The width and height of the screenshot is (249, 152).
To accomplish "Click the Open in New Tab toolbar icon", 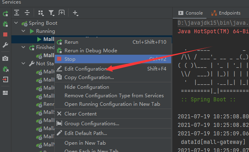I will [x=62, y=13].
